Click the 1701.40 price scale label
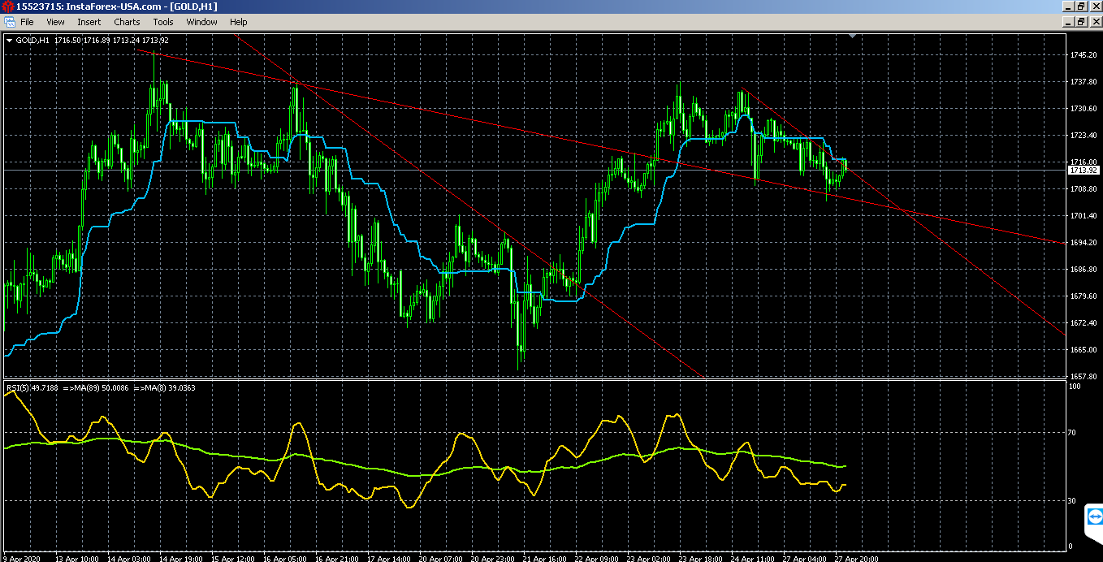This screenshot has width=1103, height=562. (x=1084, y=216)
